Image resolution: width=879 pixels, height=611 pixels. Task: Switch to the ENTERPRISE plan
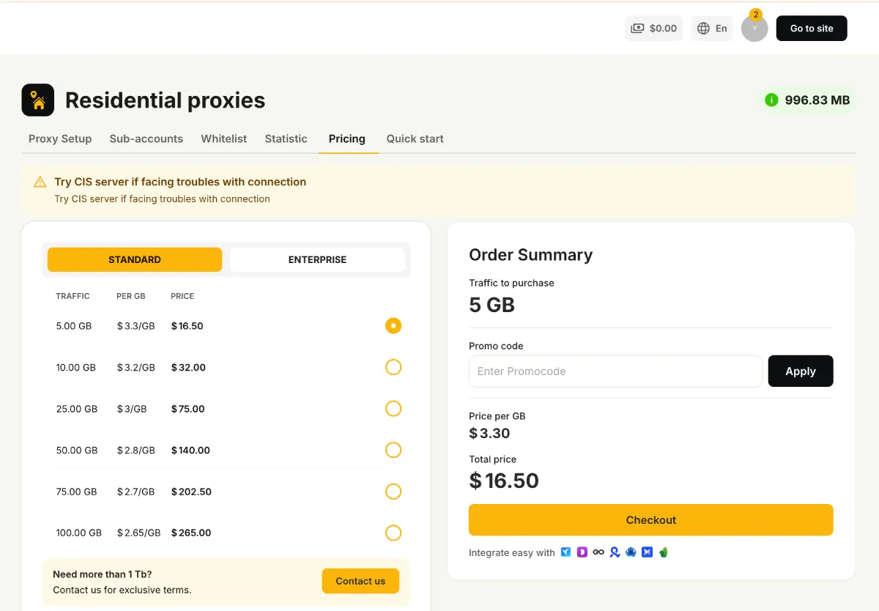[317, 259]
